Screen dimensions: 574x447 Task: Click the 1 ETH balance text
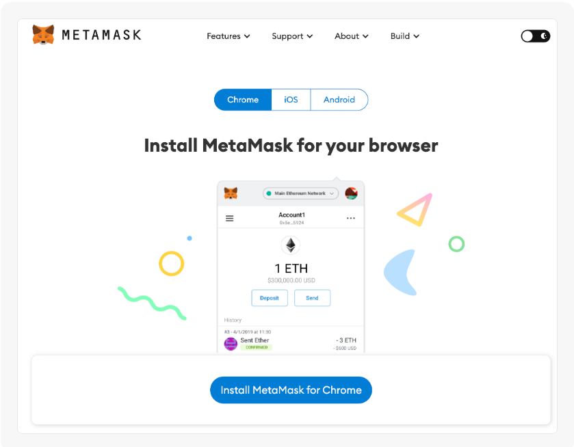tap(291, 269)
